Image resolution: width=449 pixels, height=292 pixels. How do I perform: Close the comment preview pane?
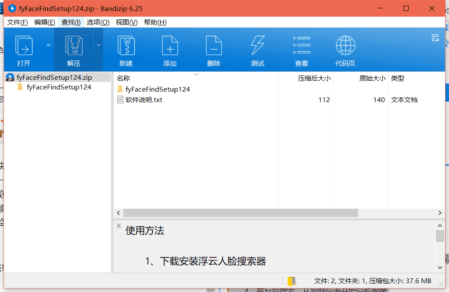[x=119, y=226]
